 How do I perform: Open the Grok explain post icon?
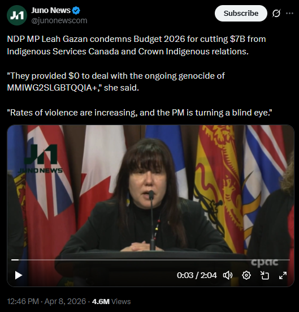[x=276, y=14]
